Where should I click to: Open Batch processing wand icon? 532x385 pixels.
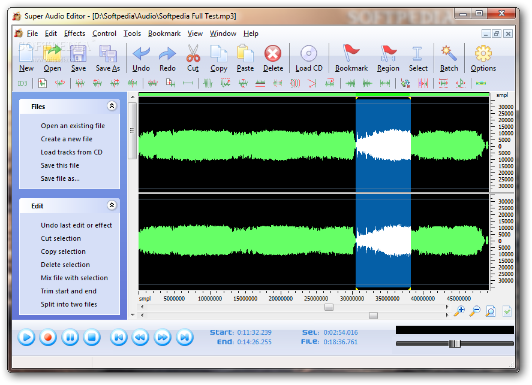click(449, 53)
